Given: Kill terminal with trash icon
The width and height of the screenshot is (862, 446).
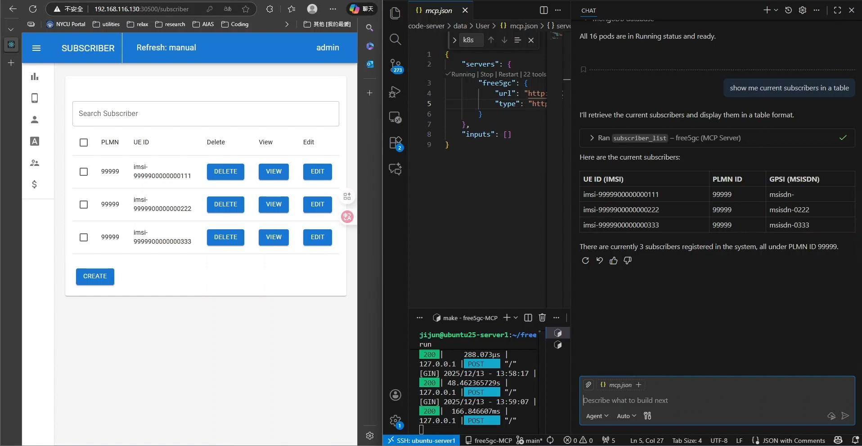Looking at the screenshot, I should coord(542,318).
